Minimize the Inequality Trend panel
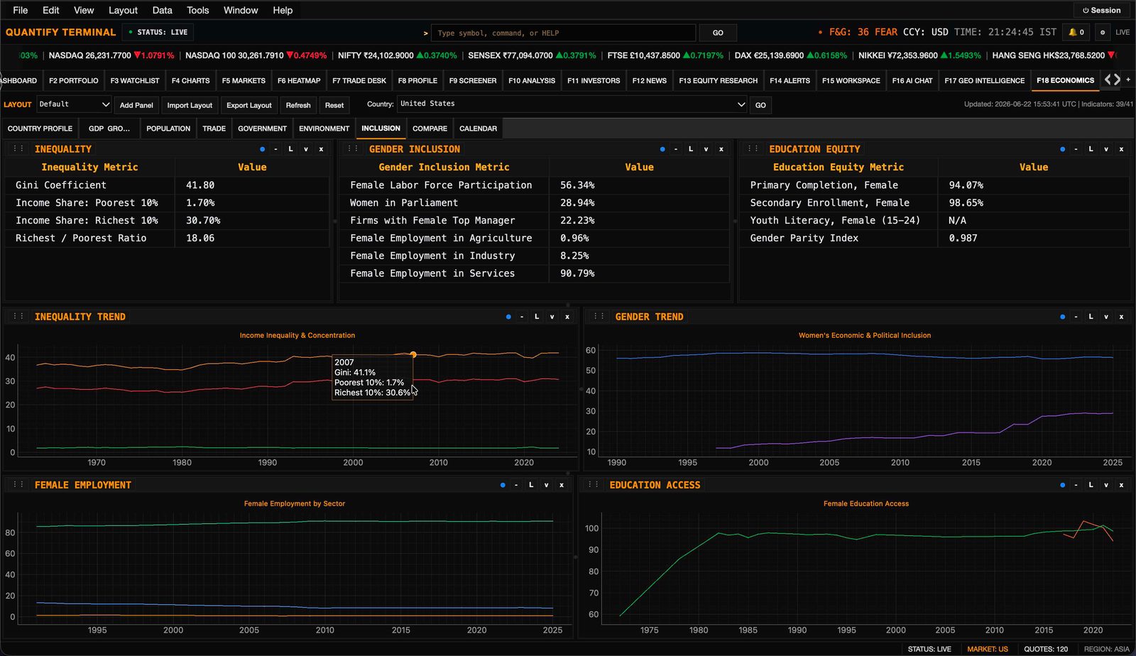Image resolution: width=1136 pixels, height=656 pixels. pos(522,317)
